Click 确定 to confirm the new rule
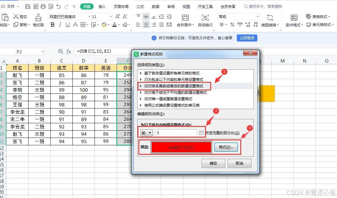337x198 pixels. [x=213, y=163]
